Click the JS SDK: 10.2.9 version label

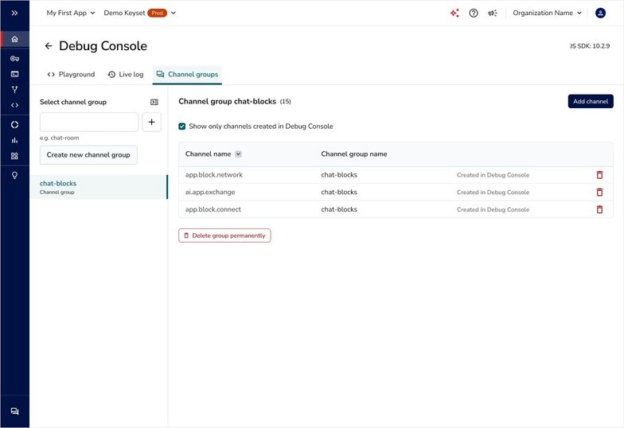(x=590, y=46)
